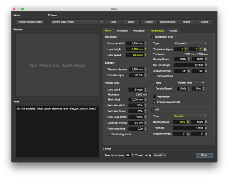Viewport: 229px width, 179px height.
Task: Click the Path smoothing stepper arrows
Action: pos(145,129)
